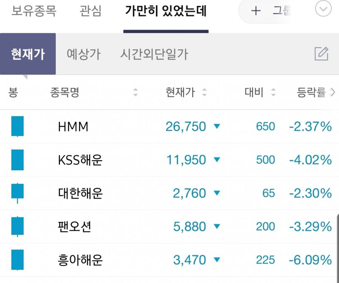Image resolution: width=339 pixels, height=283 pixels.
Task: Select HMM price 26,750
Action: pos(186,127)
